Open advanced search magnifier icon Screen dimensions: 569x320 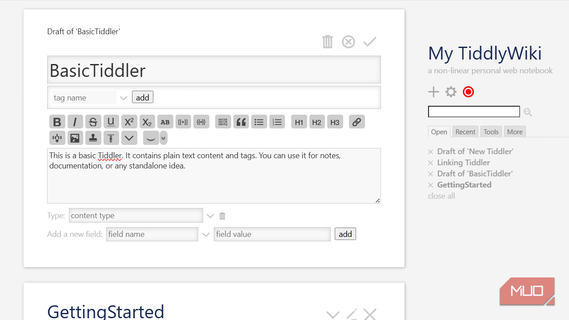click(528, 112)
